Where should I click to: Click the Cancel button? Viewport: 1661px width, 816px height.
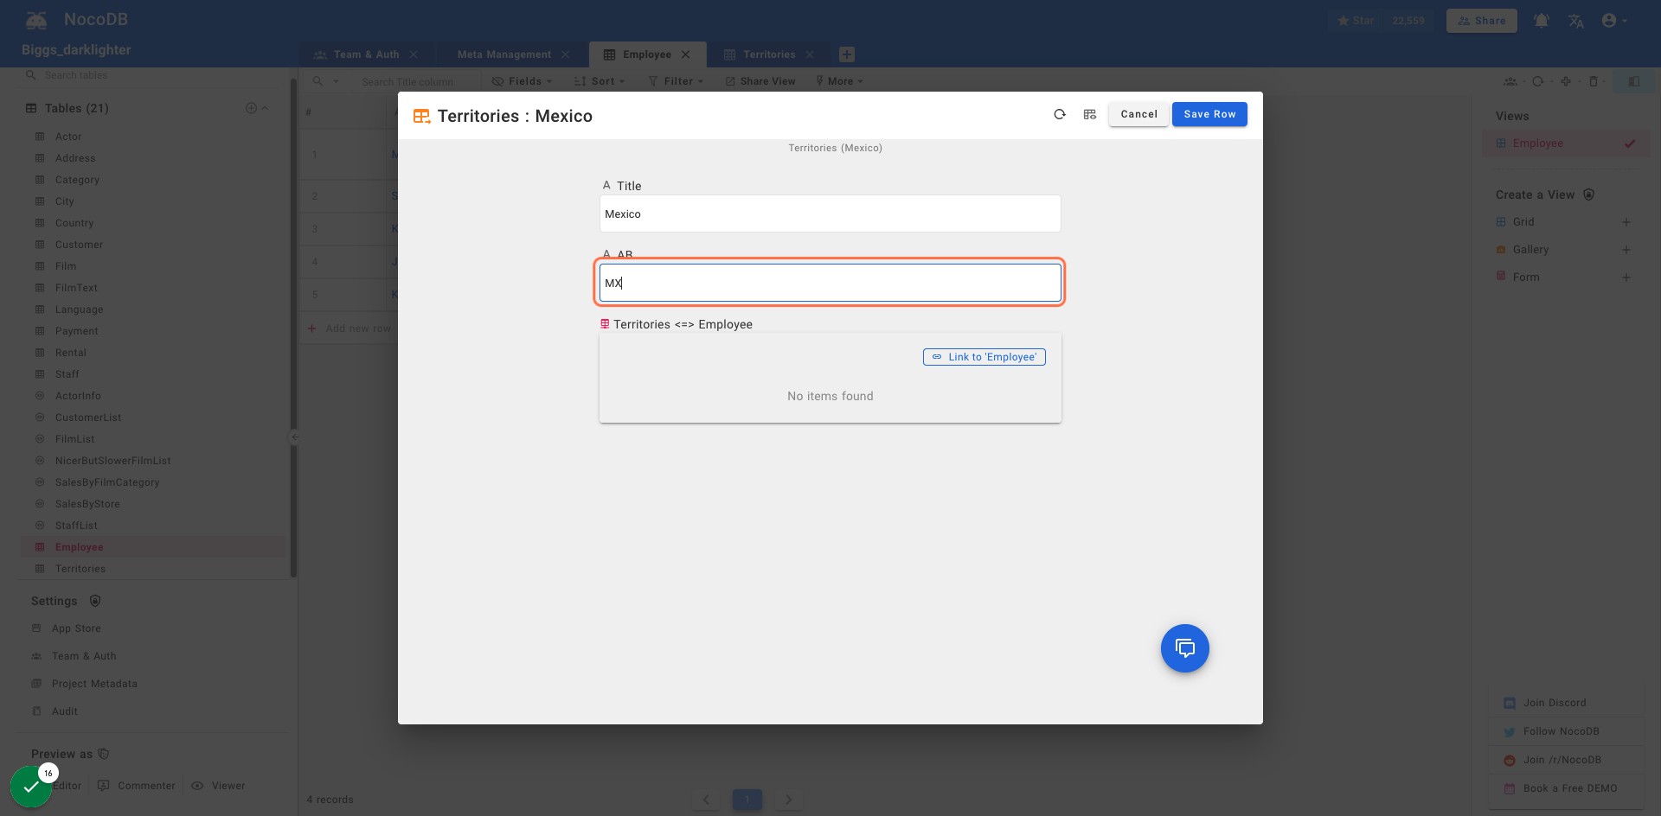(1138, 114)
